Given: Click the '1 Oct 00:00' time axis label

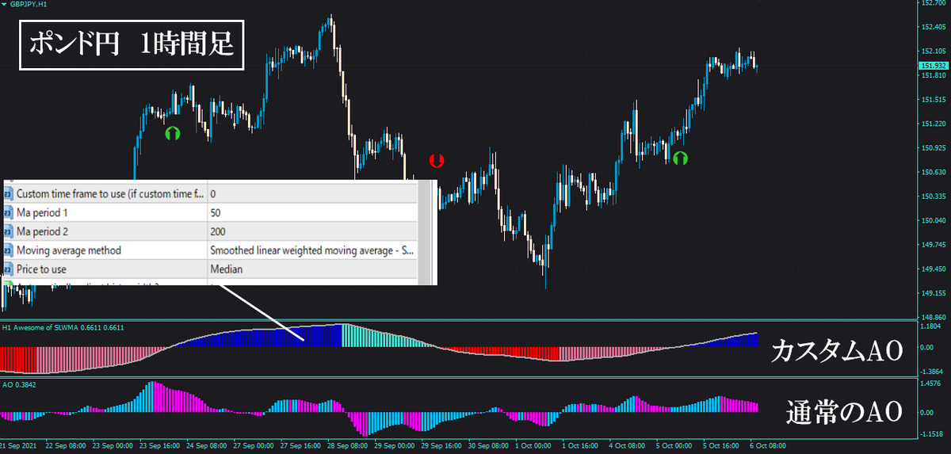Looking at the screenshot, I should click(533, 447).
